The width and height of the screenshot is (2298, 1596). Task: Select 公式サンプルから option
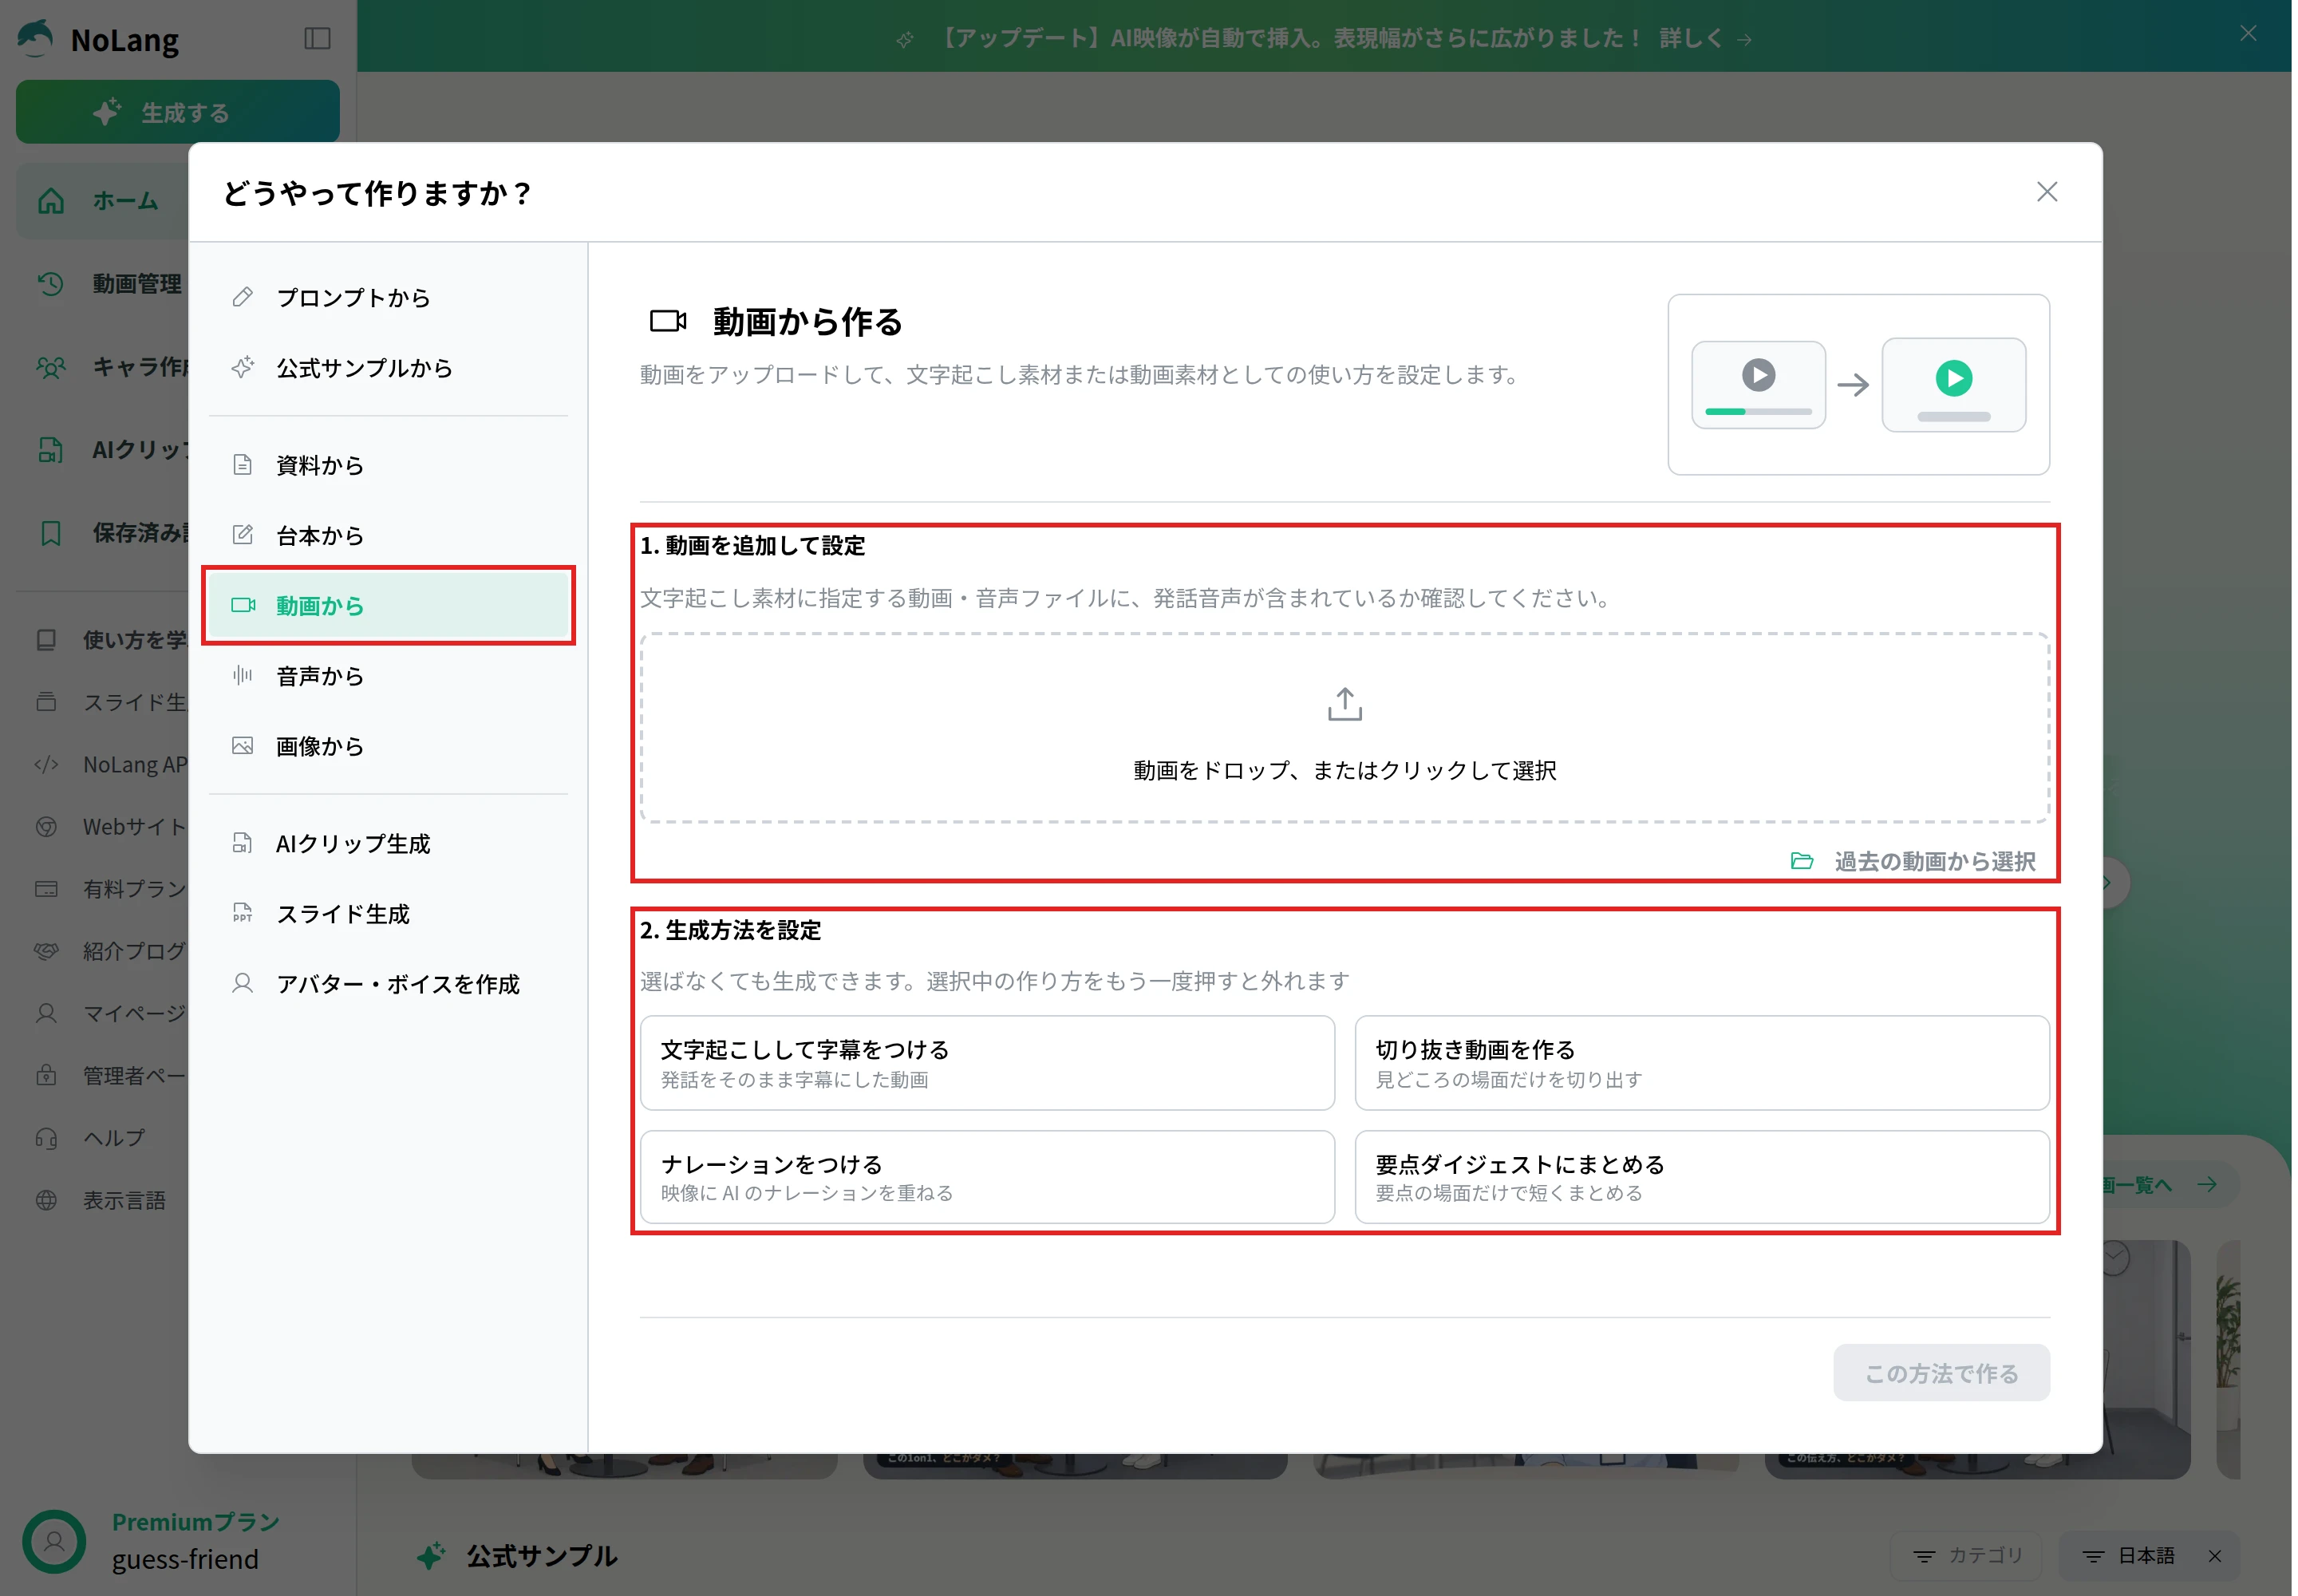click(388, 367)
